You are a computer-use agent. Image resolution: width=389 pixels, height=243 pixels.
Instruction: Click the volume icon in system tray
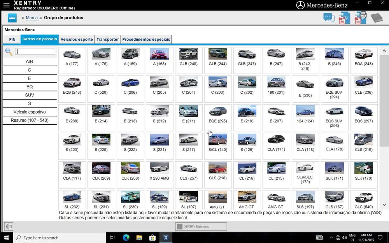tap(345, 238)
